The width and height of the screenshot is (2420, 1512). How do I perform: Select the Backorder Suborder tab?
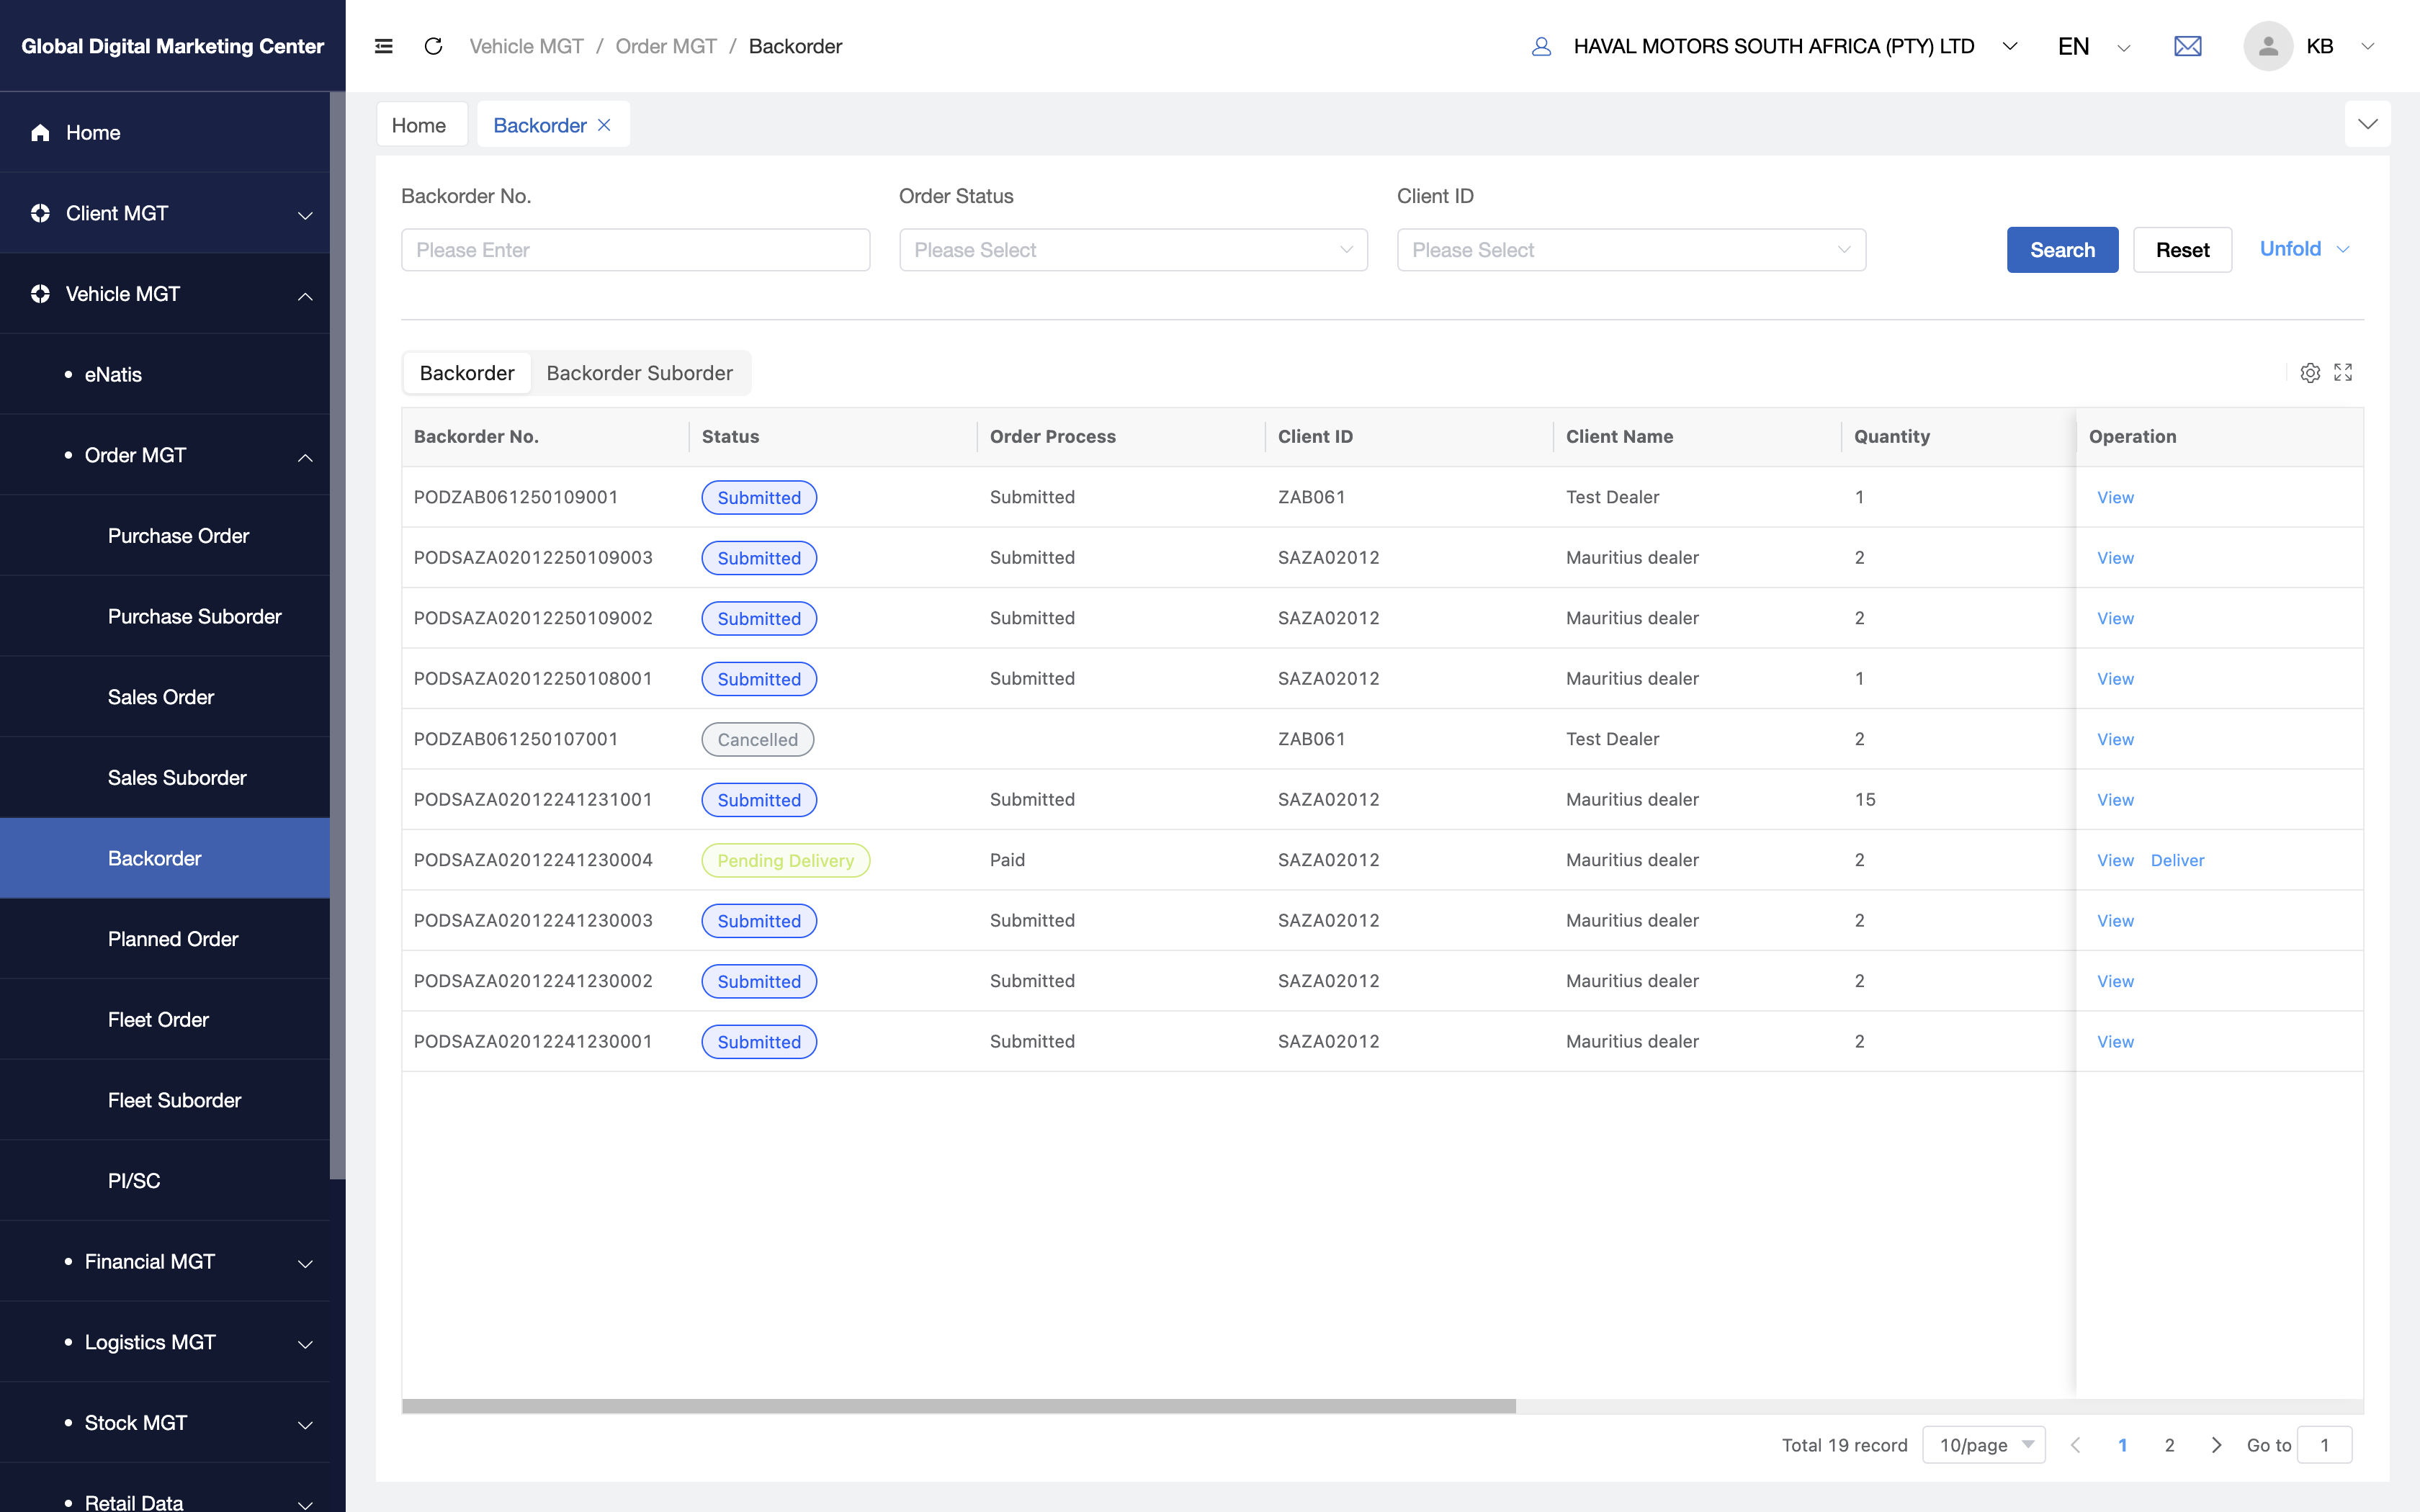(x=640, y=373)
